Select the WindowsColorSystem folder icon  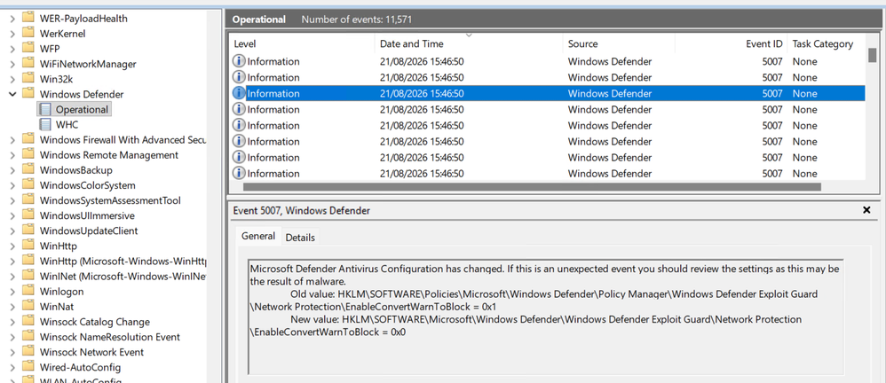coord(28,185)
